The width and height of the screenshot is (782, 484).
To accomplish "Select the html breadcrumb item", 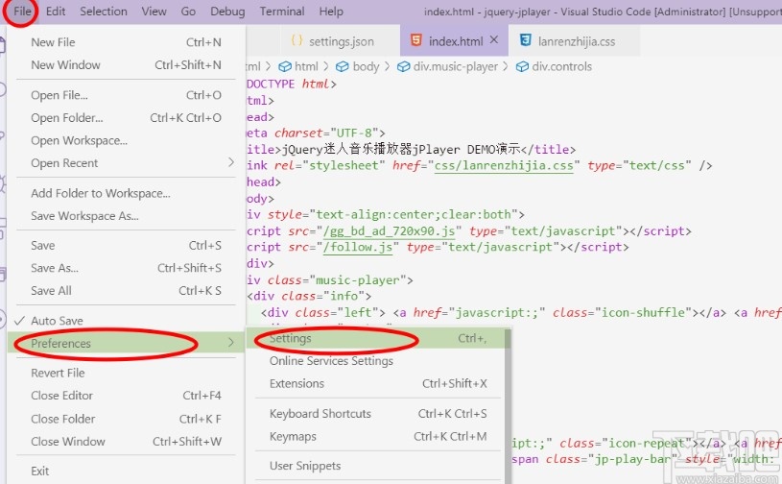I will point(306,66).
